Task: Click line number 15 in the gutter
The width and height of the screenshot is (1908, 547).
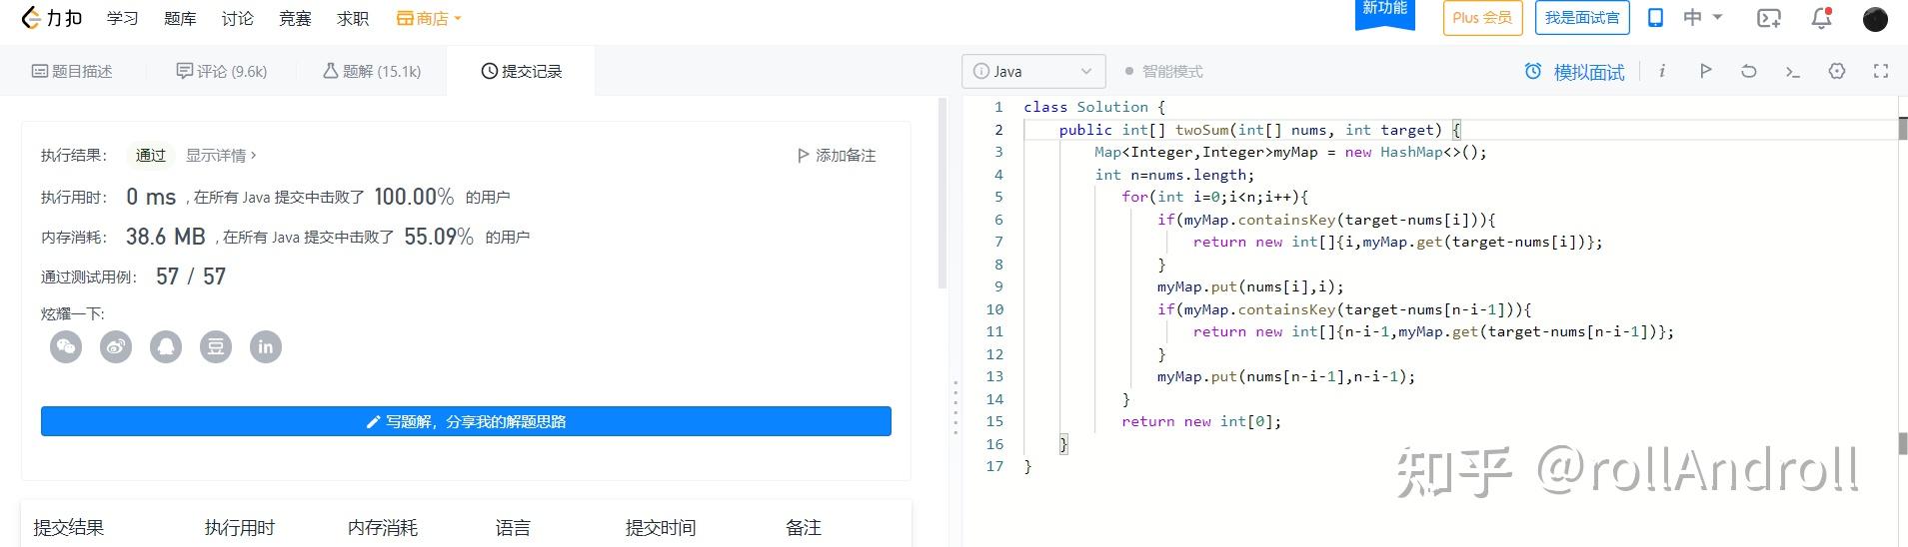Action: [994, 421]
